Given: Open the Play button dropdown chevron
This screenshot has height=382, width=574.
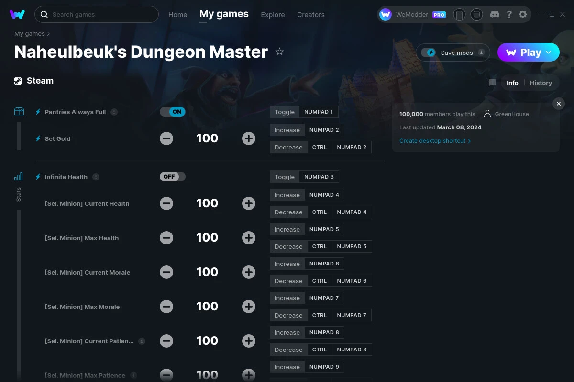Looking at the screenshot, I should 548,53.
